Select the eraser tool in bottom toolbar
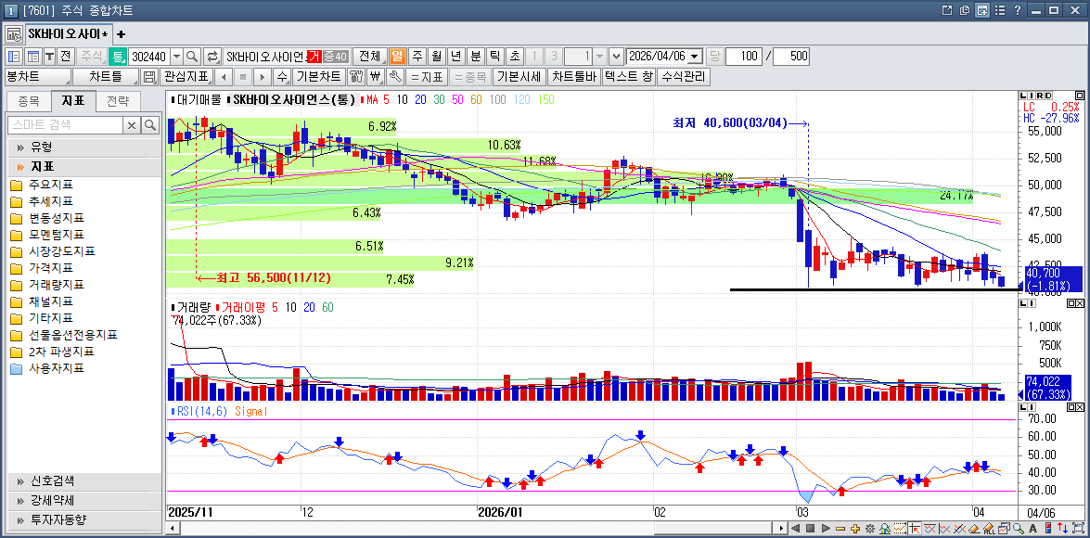 click(x=974, y=529)
